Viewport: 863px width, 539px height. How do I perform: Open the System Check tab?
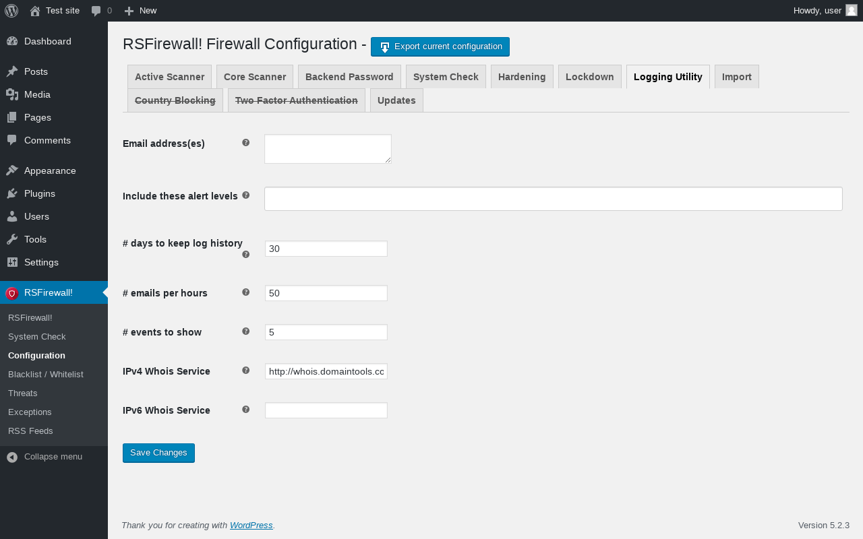coord(446,77)
